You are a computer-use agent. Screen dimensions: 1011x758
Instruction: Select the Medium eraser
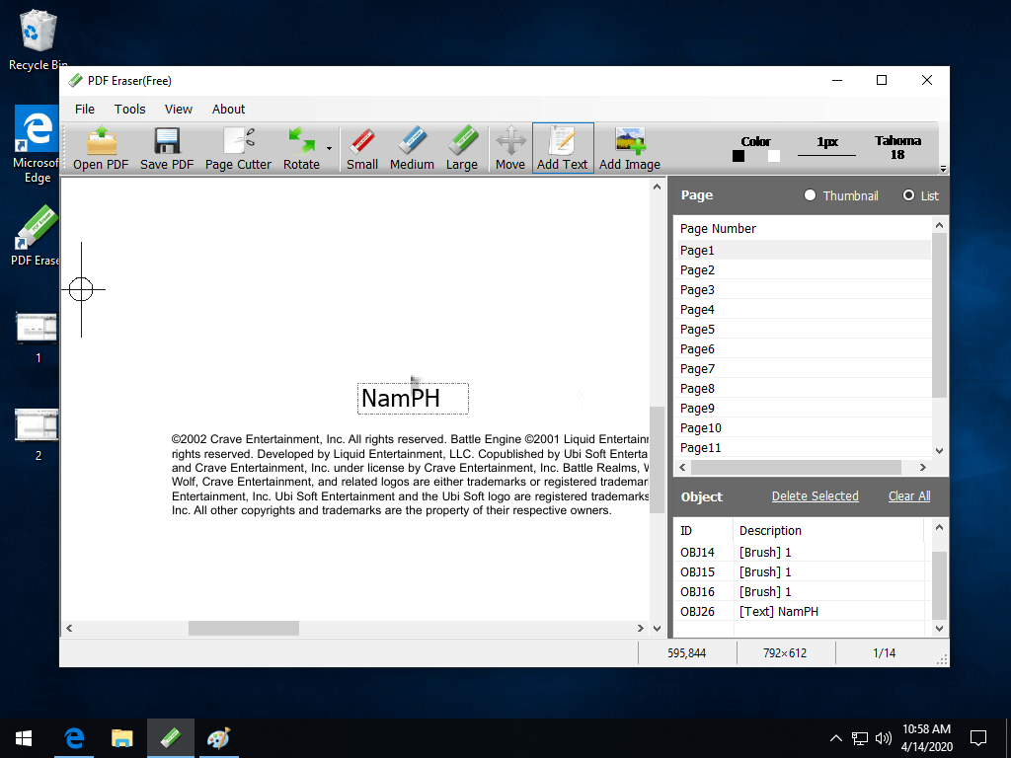(x=412, y=148)
